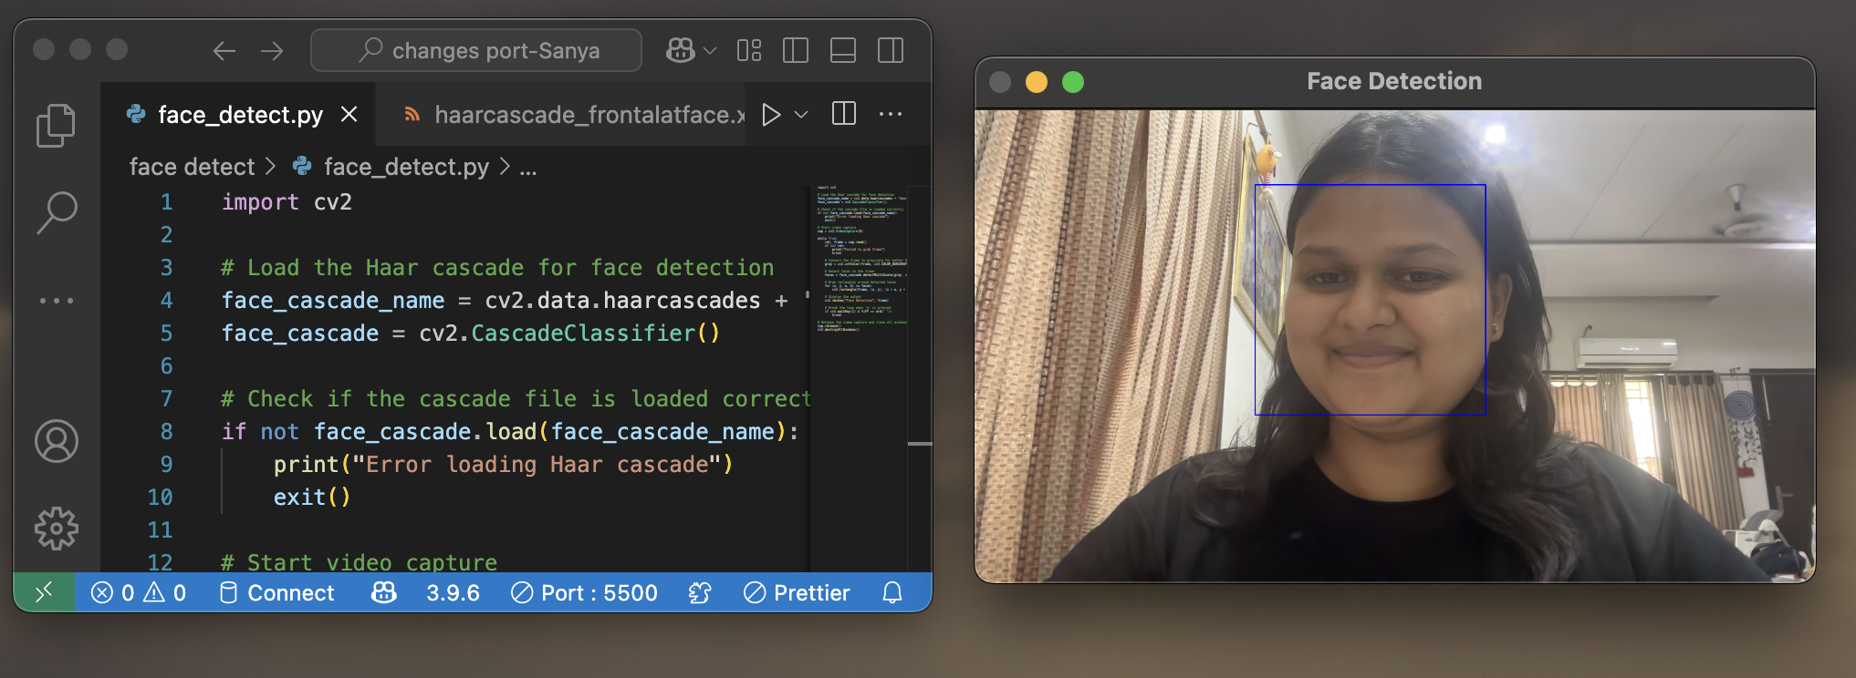Screen dimensions: 1856x678
Task: Click 'CascadeClassifier' on line 5
Action: (582, 334)
